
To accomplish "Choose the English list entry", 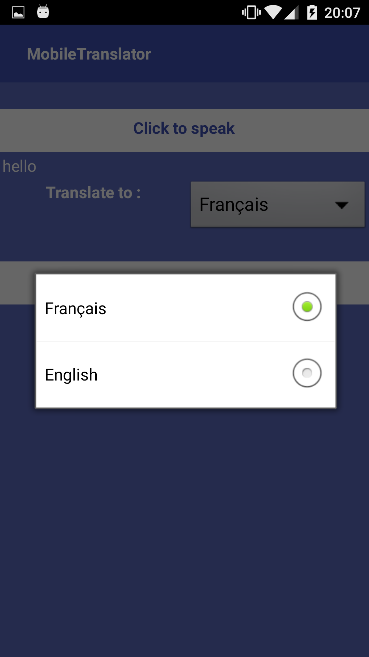I will pos(186,374).
